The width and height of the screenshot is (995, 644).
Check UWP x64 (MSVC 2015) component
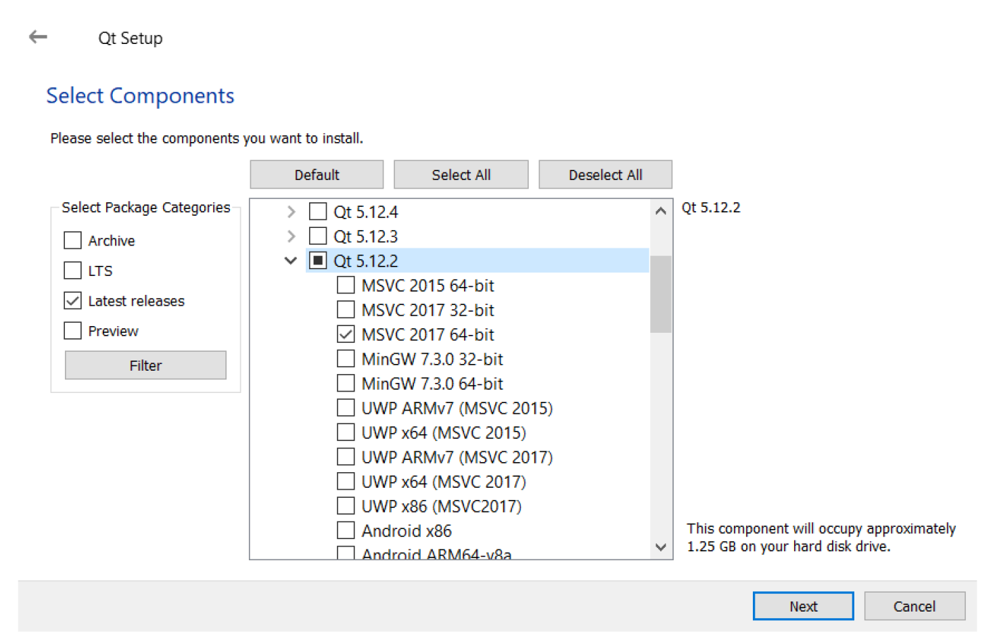(x=346, y=432)
